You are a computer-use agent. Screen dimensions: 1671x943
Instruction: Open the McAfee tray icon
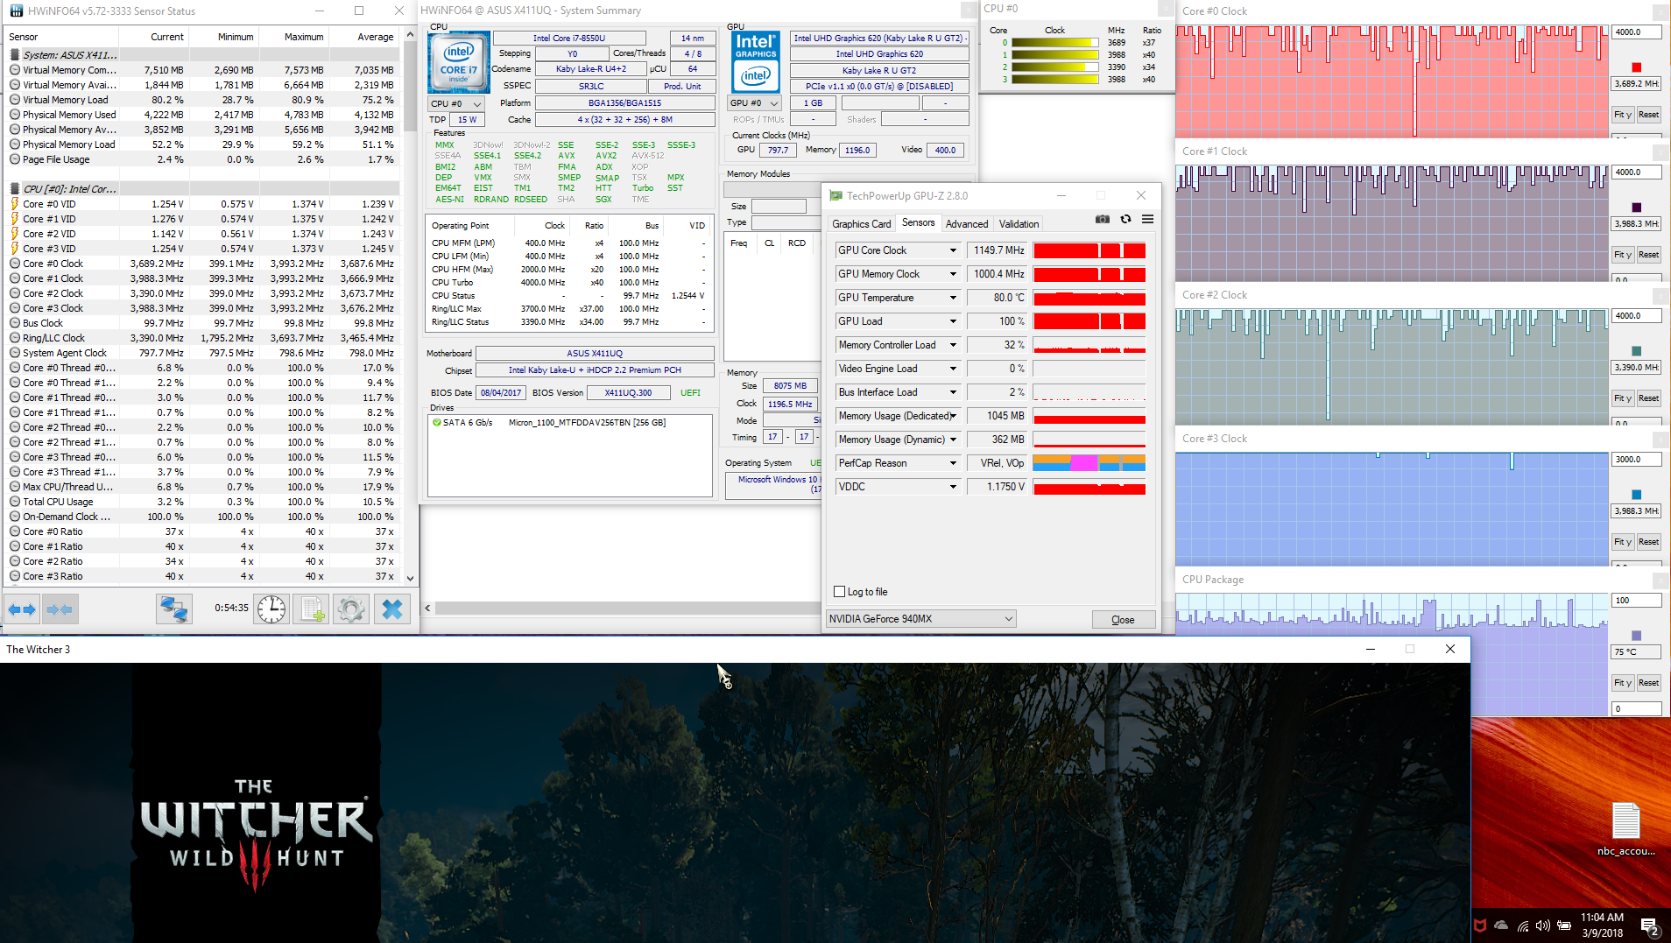1480,925
